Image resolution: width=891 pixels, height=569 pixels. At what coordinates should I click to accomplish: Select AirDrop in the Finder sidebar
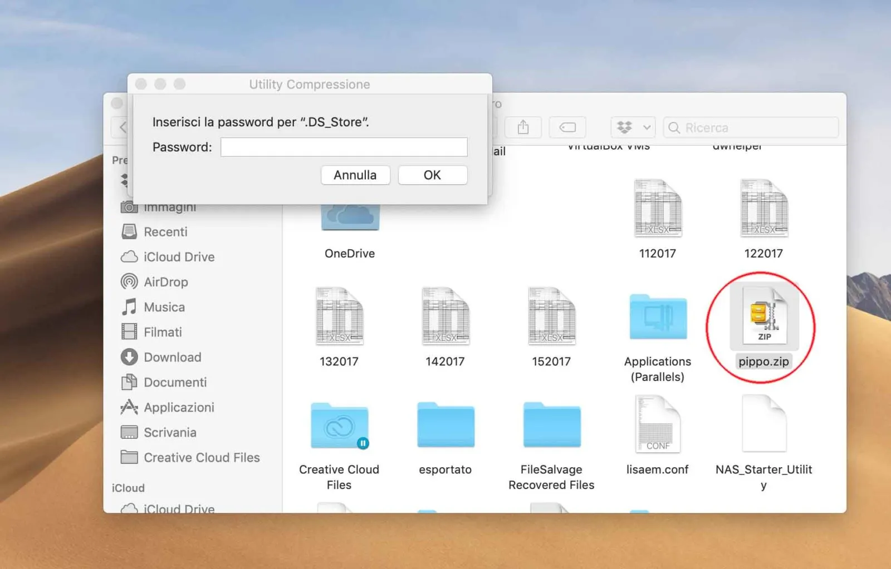[x=168, y=282]
